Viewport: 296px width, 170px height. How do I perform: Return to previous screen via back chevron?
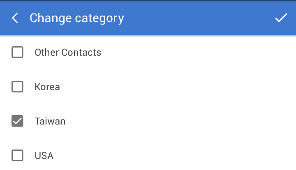click(x=15, y=18)
